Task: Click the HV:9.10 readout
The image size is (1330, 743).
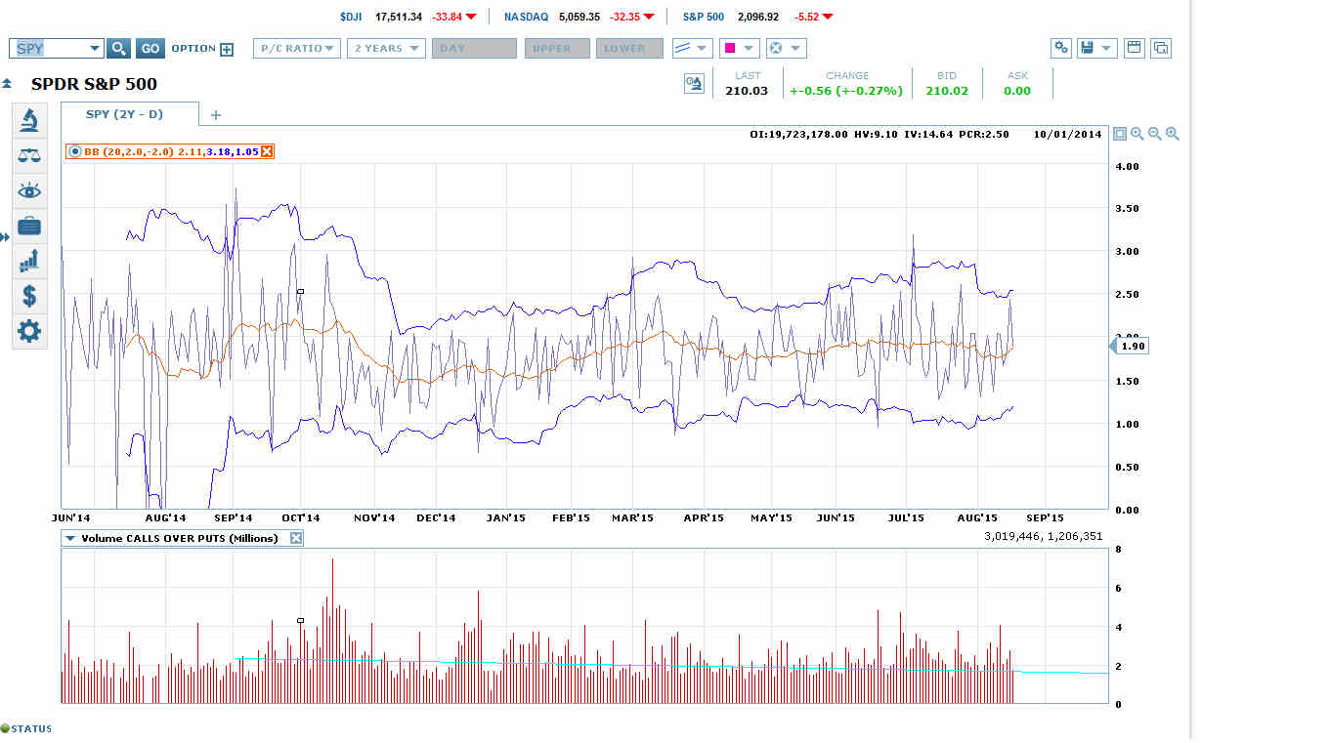Action: [876, 134]
